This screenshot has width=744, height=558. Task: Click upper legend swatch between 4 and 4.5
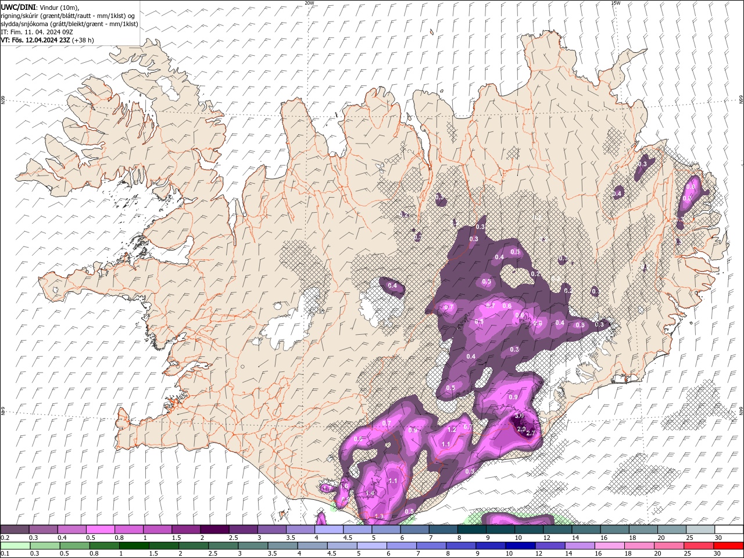coord(329,530)
